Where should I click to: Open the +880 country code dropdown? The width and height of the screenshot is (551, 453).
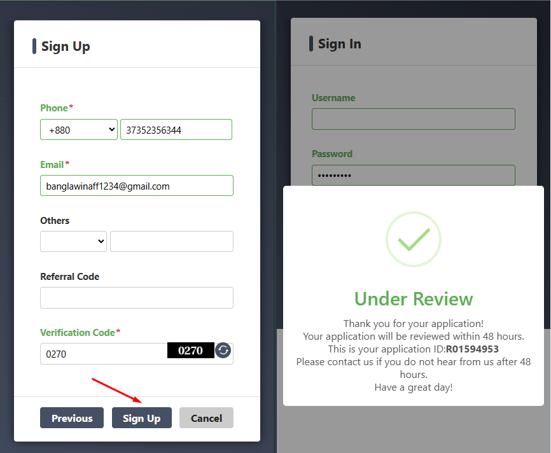(79, 130)
